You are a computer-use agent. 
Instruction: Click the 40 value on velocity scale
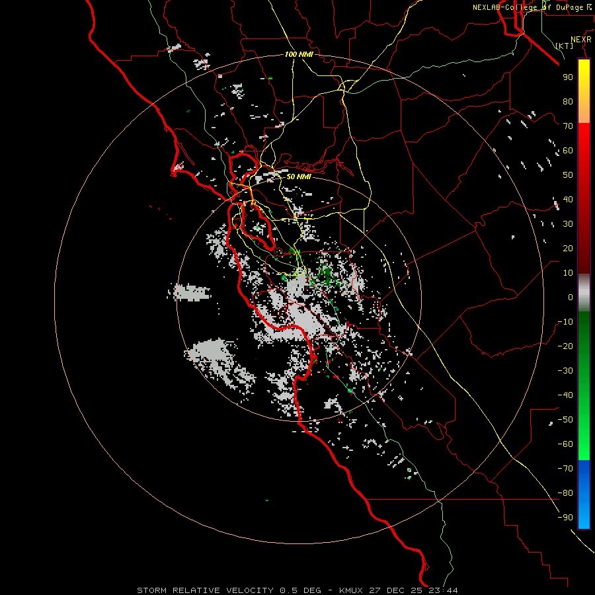568,199
